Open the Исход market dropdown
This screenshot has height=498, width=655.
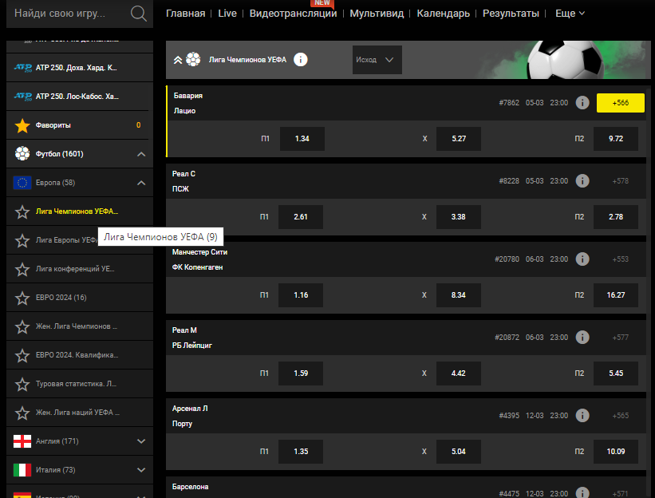(x=377, y=60)
